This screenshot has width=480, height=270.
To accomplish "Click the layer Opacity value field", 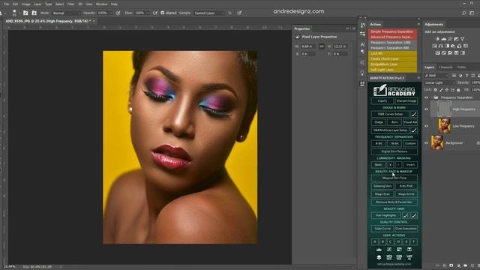I will tap(475, 82).
